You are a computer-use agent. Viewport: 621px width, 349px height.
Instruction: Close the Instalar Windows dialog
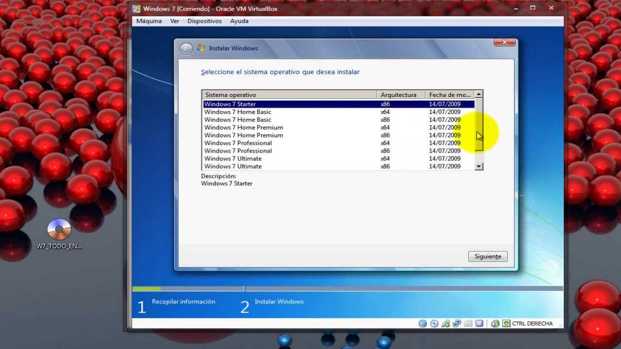(x=505, y=43)
